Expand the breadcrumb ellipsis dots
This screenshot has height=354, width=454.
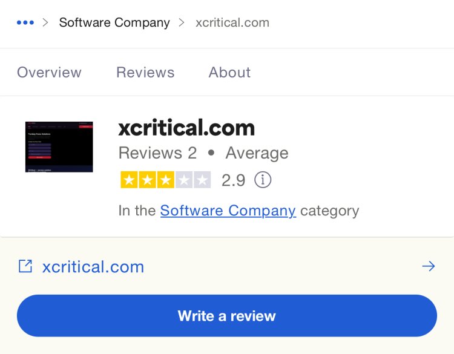[25, 22]
